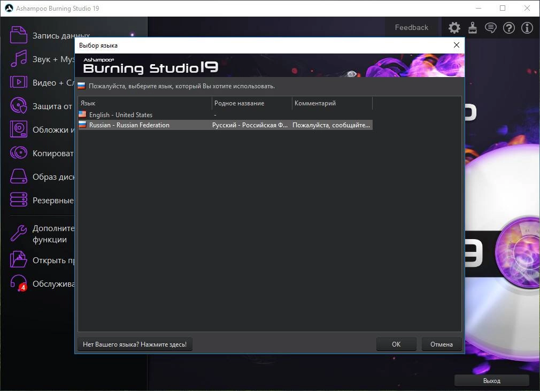Click the Обложки cover designer icon
Viewport: 540px width, 391px height.
pyautogui.click(x=18, y=129)
